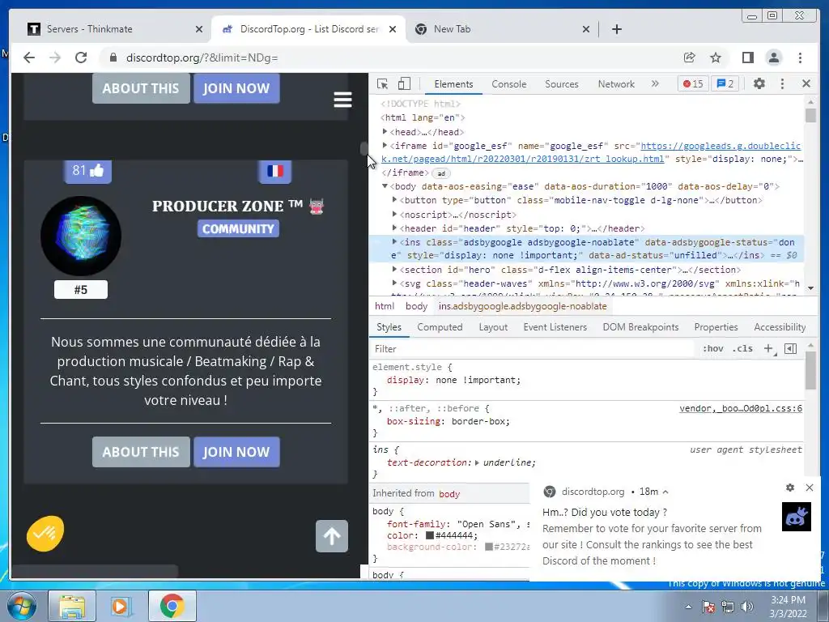829x622 pixels.
Task: Open the Chrome side panel
Action: 747,58
